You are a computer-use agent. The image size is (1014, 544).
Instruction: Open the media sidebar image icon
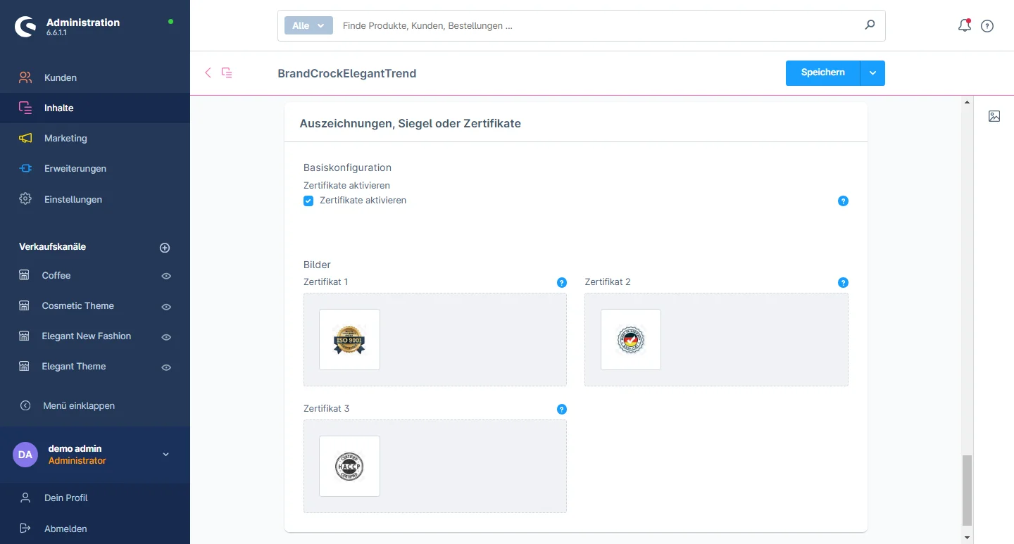pyautogui.click(x=994, y=116)
